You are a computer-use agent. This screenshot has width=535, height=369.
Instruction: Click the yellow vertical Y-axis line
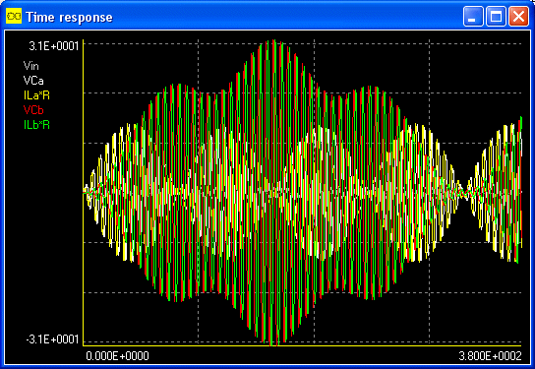click(84, 193)
